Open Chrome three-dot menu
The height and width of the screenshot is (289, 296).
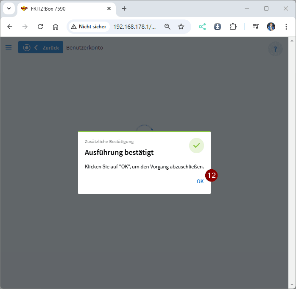(x=286, y=27)
